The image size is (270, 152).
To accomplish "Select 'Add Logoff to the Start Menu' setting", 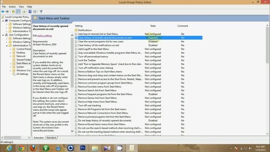I will click(x=94, y=49).
